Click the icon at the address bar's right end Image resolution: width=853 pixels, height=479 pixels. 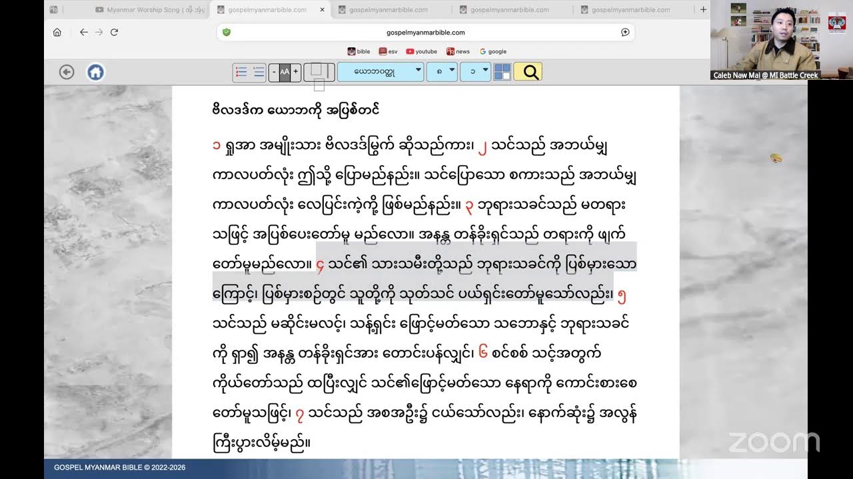pos(625,32)
